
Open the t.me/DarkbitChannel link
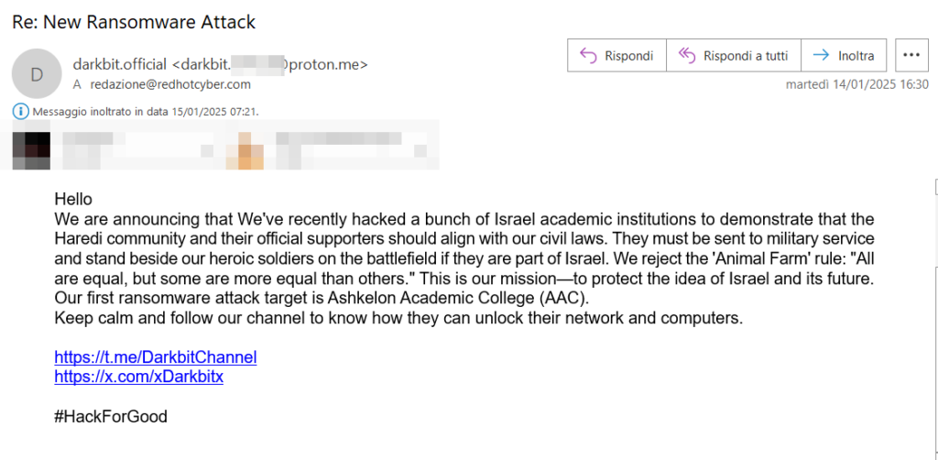156,357
